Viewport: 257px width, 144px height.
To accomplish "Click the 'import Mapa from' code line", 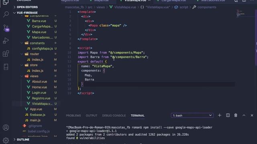I will [x=111, y=52].
